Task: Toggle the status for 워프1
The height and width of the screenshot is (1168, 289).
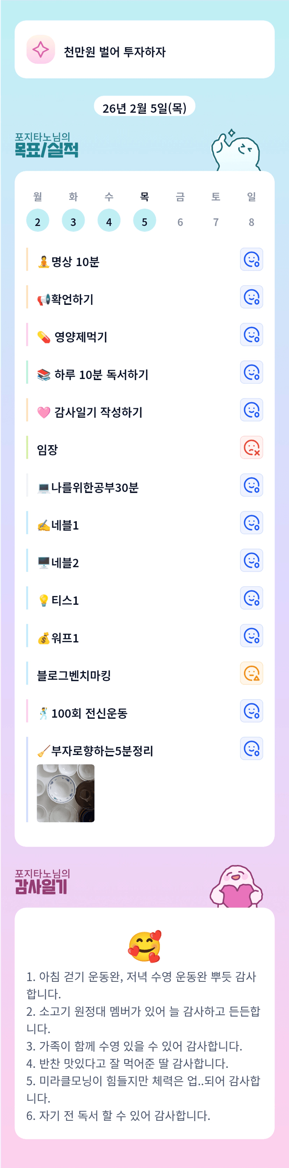Action: (251, 636)
